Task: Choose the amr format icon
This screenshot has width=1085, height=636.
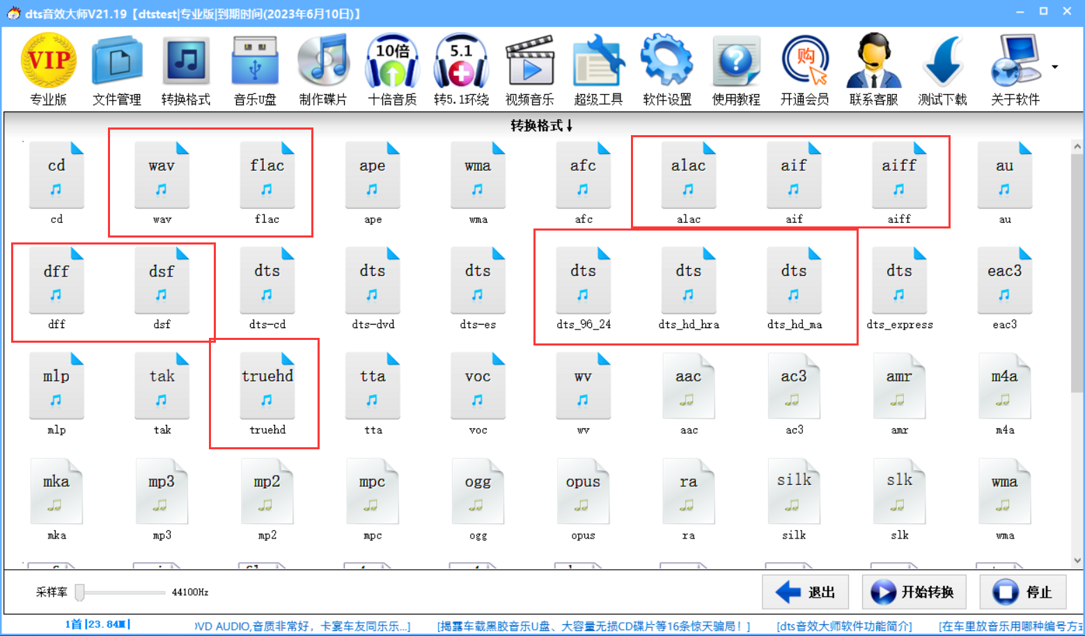Action: (x=899, y=393)
